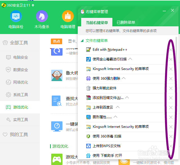180x165 pixels.
Task: Collapse the 文件右键菜单 section
Action: pyautogui.click(x=82, y=41)
